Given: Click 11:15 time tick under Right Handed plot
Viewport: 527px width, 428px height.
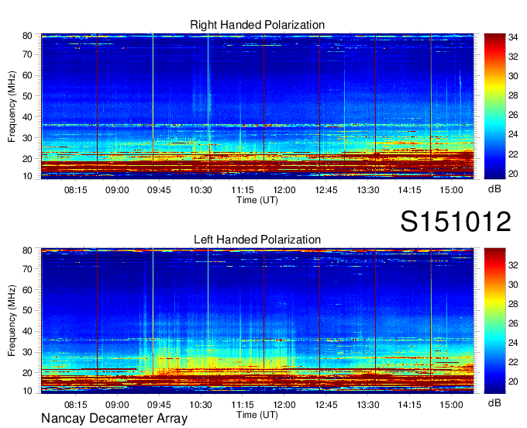Looking at the screenshot, I should 243,190.
